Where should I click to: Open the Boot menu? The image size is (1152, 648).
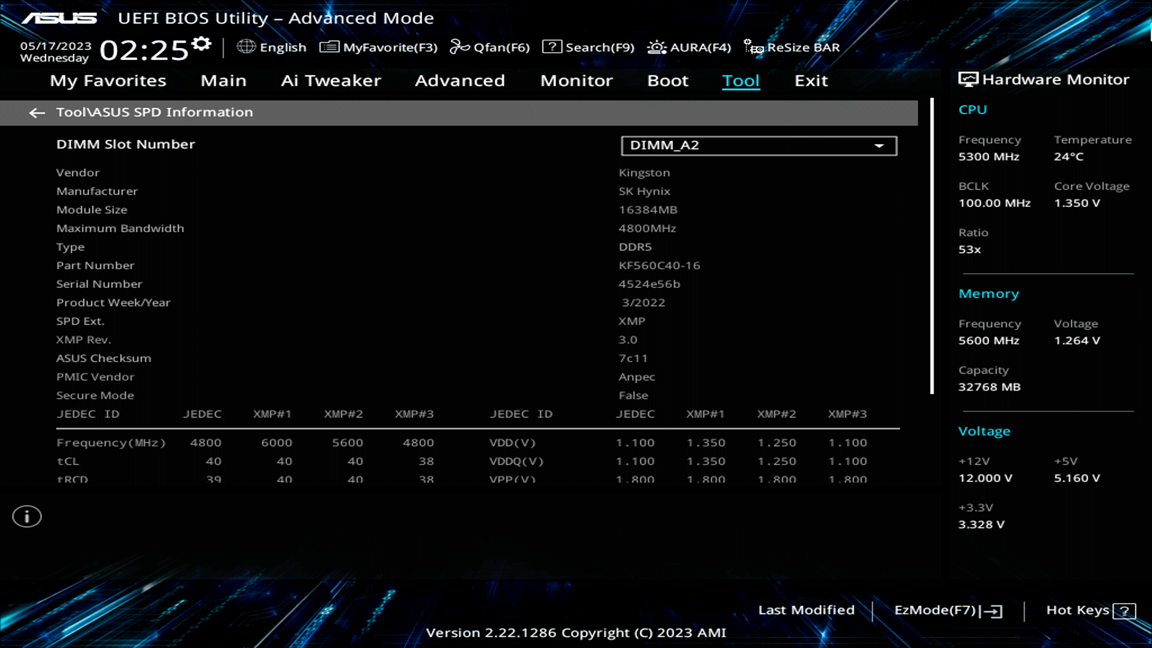click(x=667, y=80)
